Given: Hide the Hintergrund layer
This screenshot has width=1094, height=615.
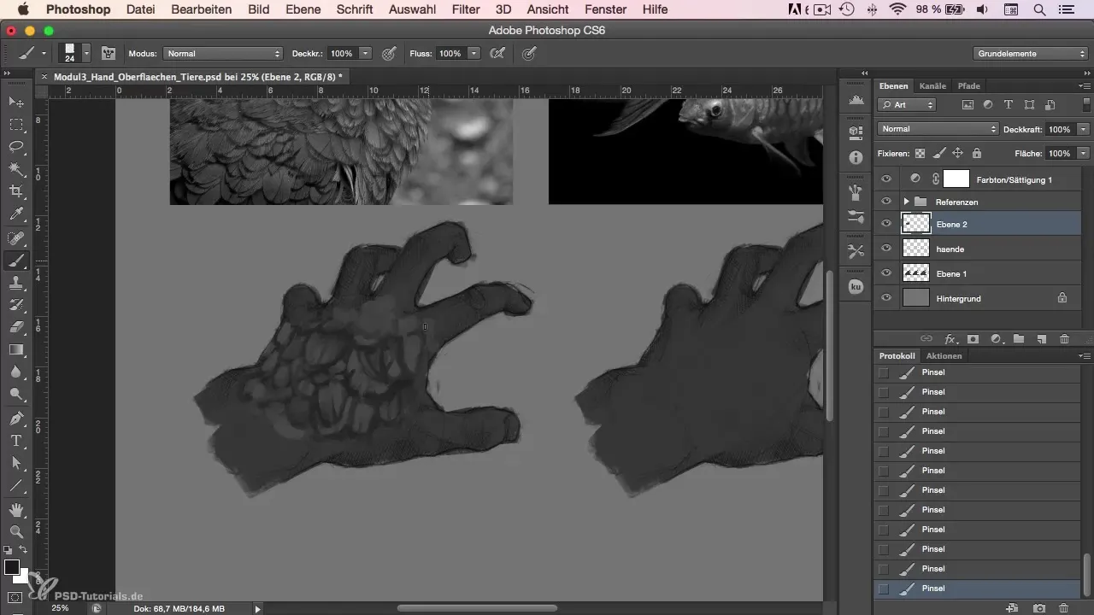Looking at the screenshot, I should pyautogui.click(x=886, y=298).
